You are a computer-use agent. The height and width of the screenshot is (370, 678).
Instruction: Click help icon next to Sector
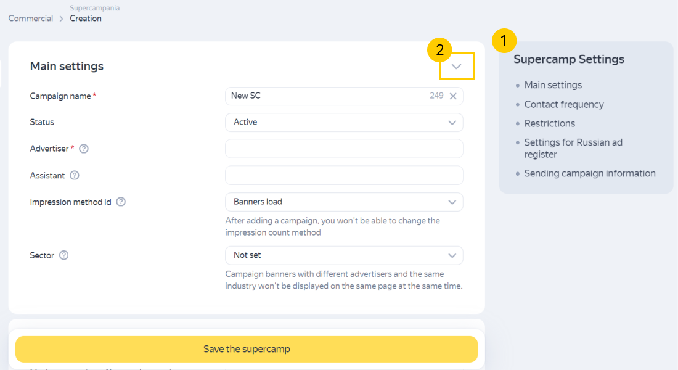point(63,255)
